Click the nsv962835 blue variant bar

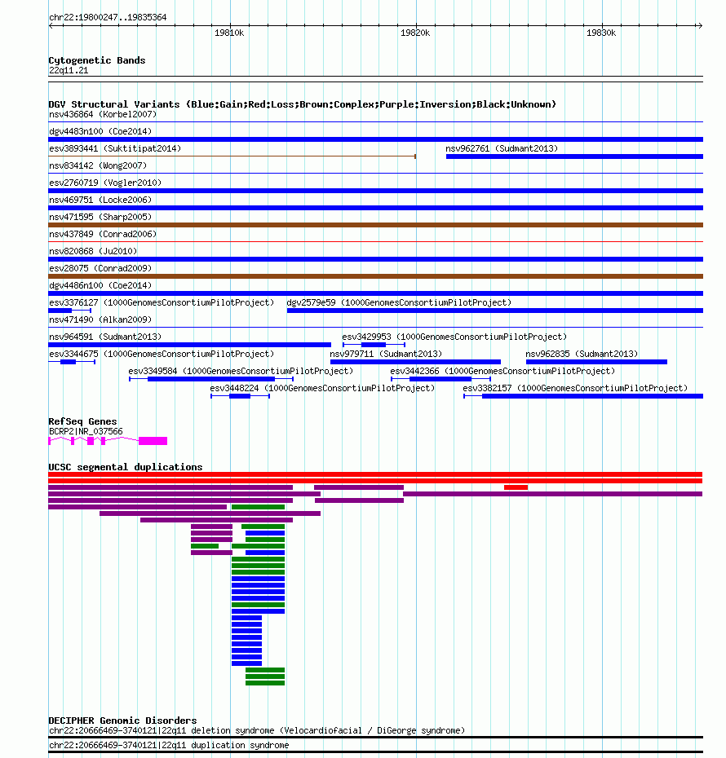[x=596, y=362]
